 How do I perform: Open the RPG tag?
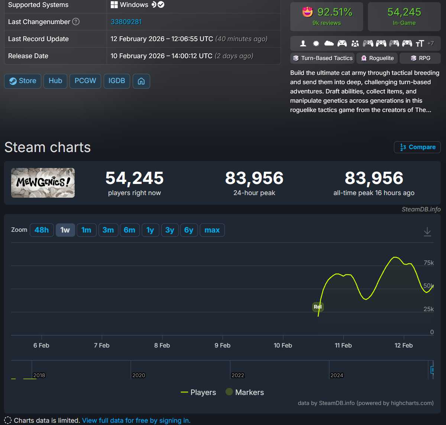pos(420,58)
